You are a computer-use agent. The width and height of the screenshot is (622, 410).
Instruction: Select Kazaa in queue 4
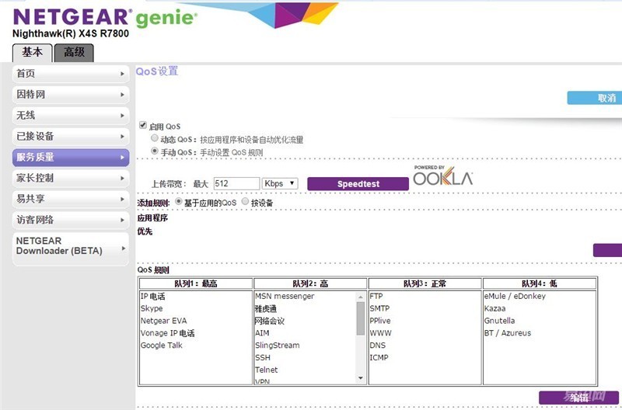pos(494,308)
